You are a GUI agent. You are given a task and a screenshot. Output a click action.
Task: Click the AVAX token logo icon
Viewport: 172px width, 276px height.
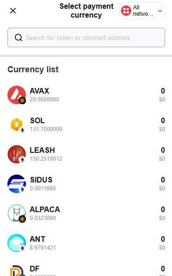click(17, 95)
